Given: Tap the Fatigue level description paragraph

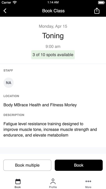Looking at the screenshot, I should (50, 130).
